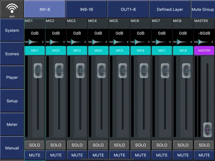Viewport: 215px width, 161px height.
Task: Switch to the IN1-8 tab
Action: point(45,9)
